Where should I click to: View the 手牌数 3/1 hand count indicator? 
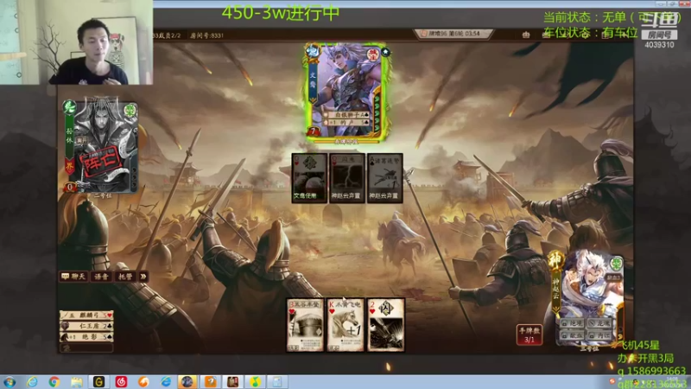tap(529, 335)
